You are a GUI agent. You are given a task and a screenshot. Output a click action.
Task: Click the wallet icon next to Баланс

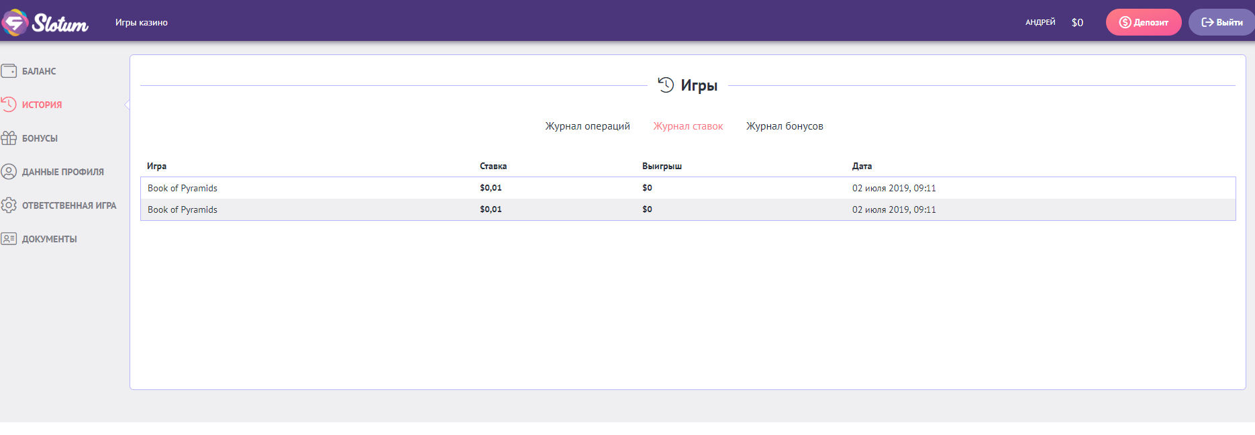pos(9,71)
